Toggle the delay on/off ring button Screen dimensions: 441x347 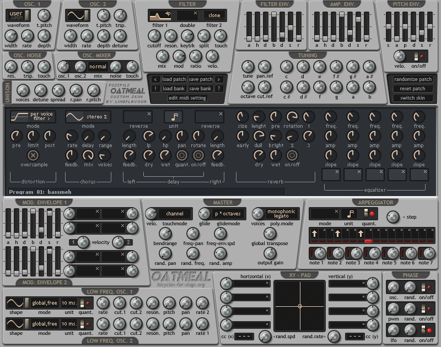point(198,155)
